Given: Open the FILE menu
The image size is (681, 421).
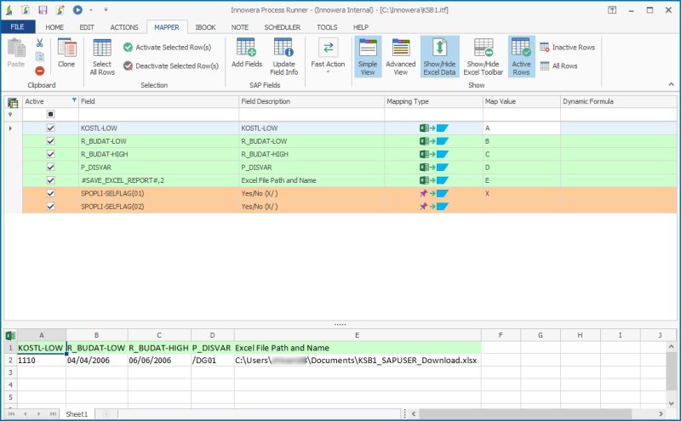Looking at the screenshot, I should tap(18, 27).
